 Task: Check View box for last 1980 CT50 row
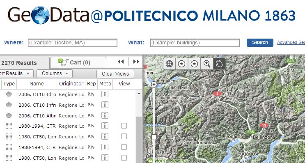tap(124, 158)
